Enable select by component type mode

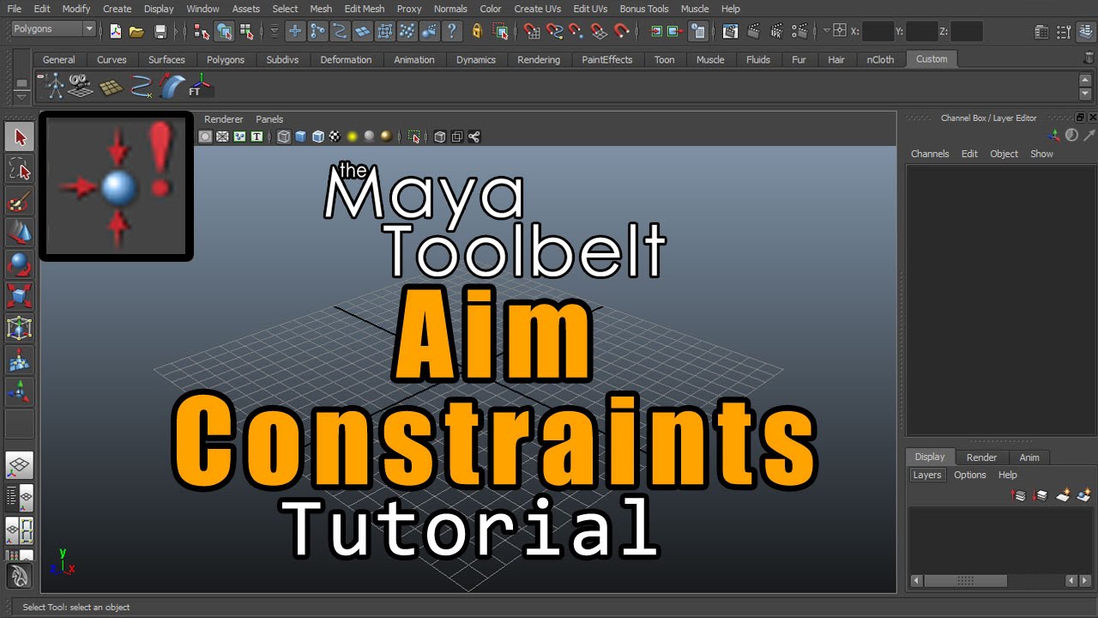tap(247, 32)
